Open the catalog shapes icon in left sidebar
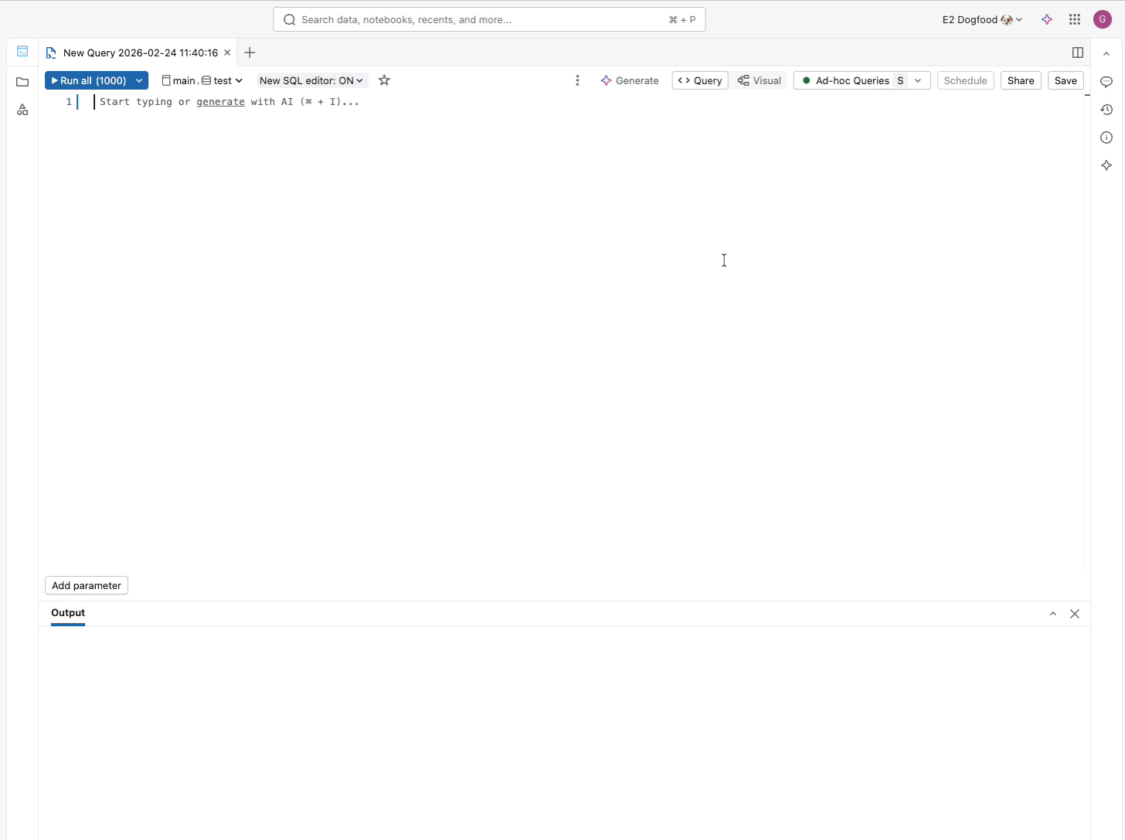 22,110
